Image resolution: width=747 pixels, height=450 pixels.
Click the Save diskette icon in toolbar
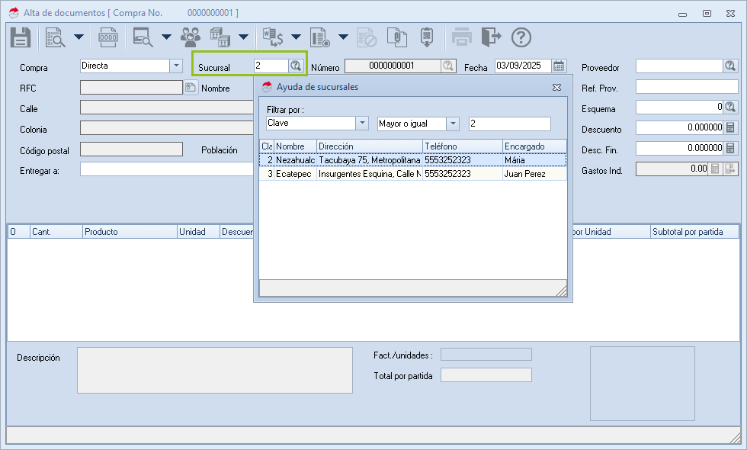(x=20, y=37)
